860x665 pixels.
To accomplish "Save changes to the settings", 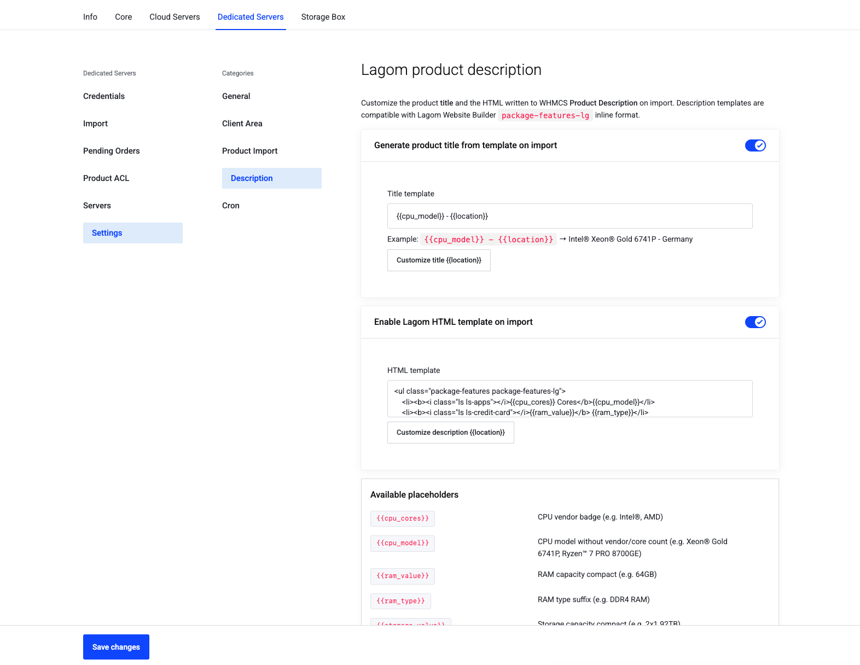I will click(116, 647).
